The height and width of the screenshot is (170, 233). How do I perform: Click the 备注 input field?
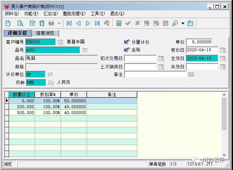pyautogui.click(x=155, y=74)
